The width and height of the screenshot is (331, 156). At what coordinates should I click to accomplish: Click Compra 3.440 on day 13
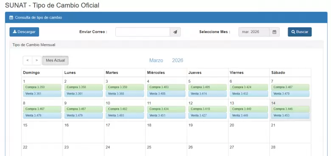click(x=249, y=109)
